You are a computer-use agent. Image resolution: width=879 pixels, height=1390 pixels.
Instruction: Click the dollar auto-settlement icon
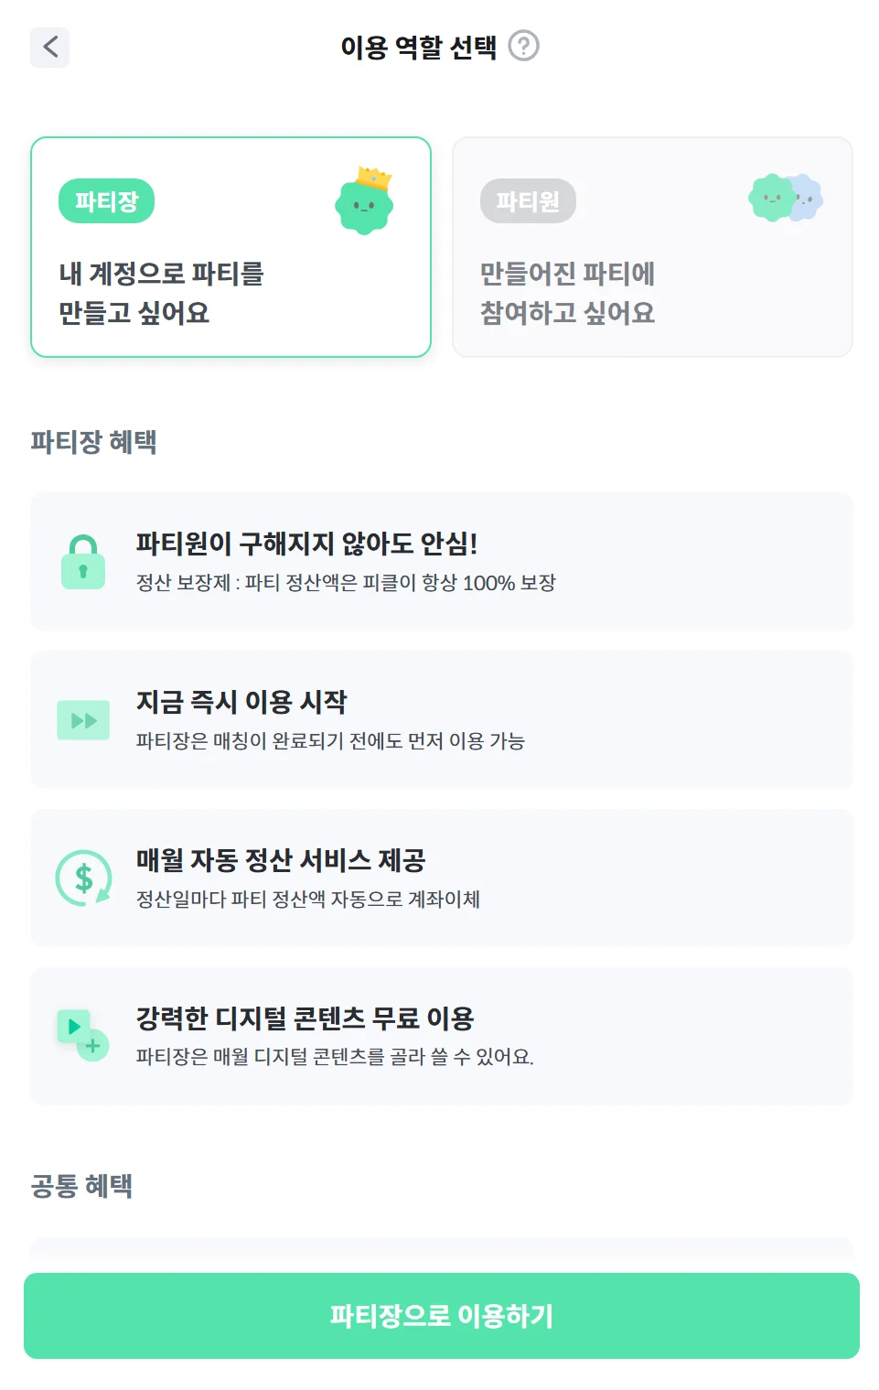click(x=83, y=878)
